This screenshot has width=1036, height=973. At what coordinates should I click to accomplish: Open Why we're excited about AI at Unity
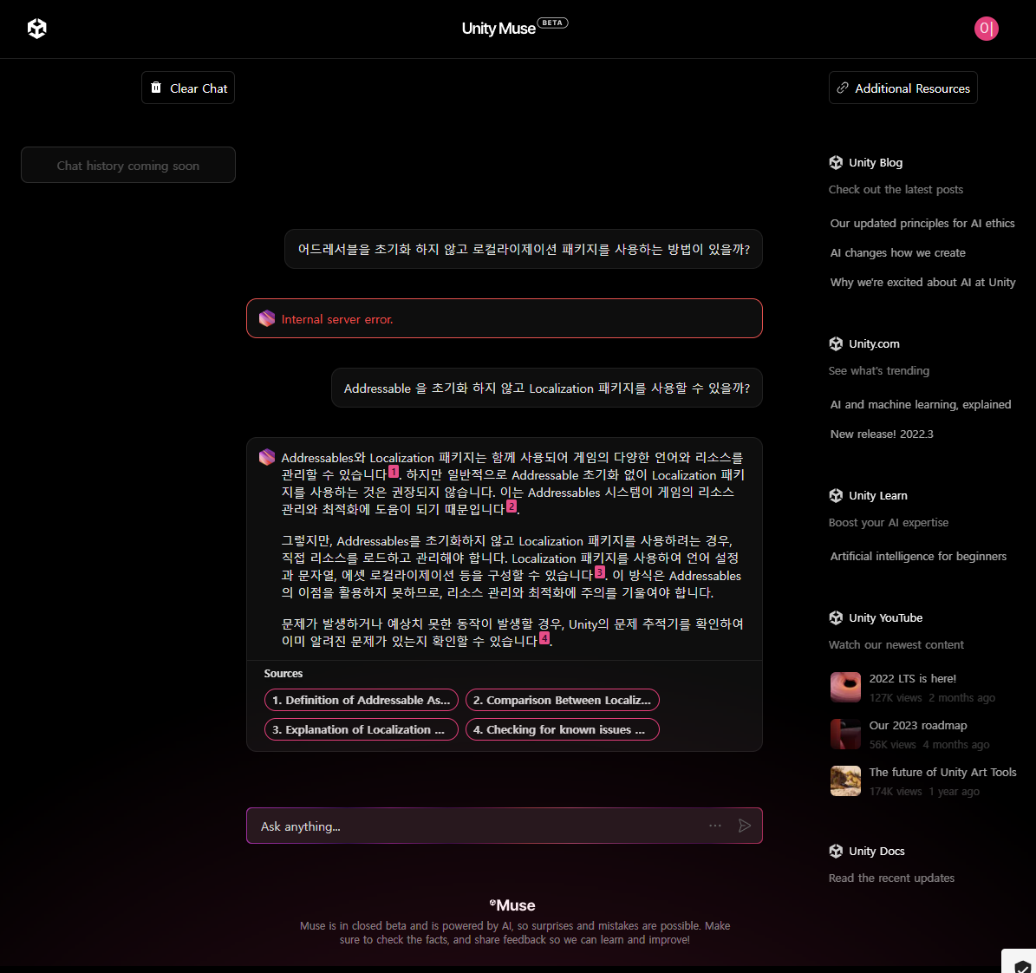click(923, 282)
